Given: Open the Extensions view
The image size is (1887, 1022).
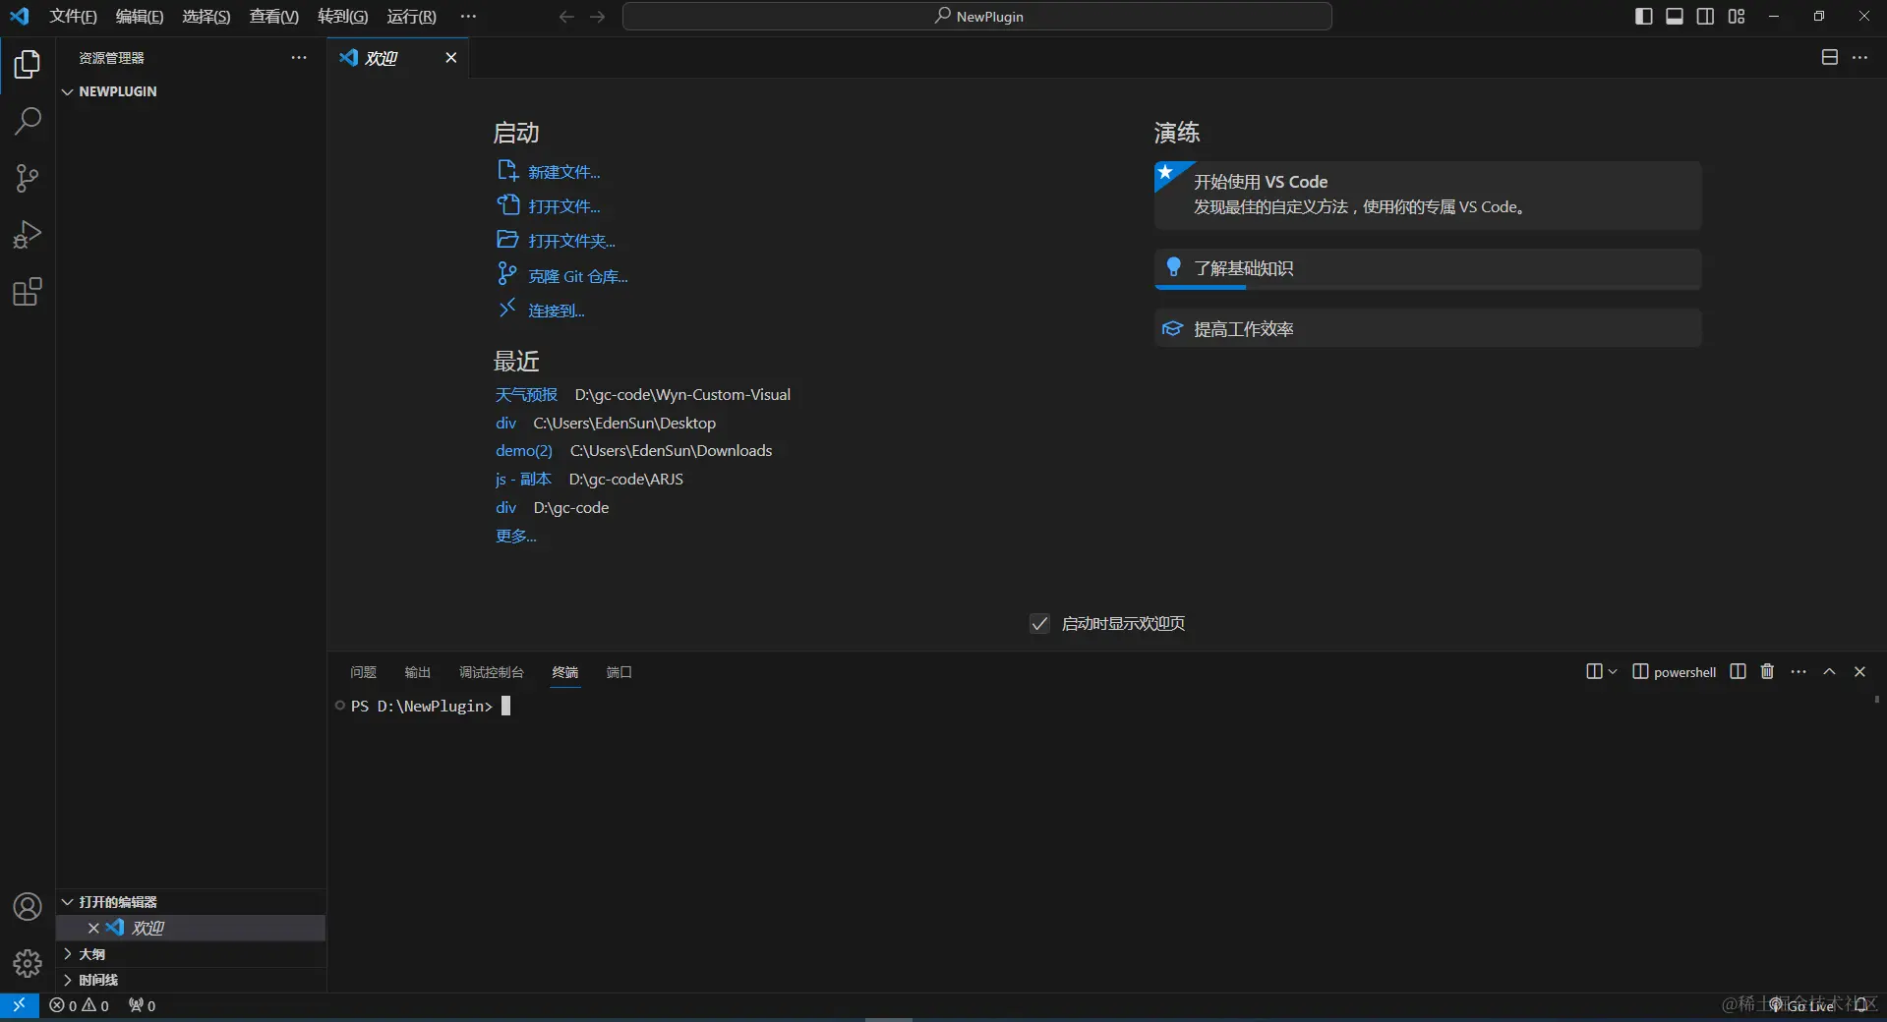Looking at the screenshot, I should pyautogui.click(x=28, y=292).
